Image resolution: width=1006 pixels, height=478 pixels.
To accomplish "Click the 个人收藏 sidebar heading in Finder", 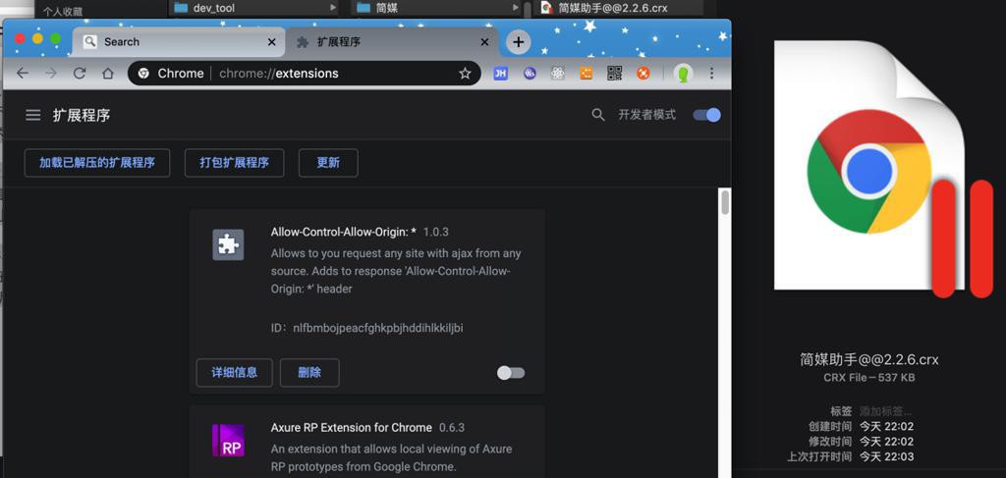I will click(x=63, y=11).
